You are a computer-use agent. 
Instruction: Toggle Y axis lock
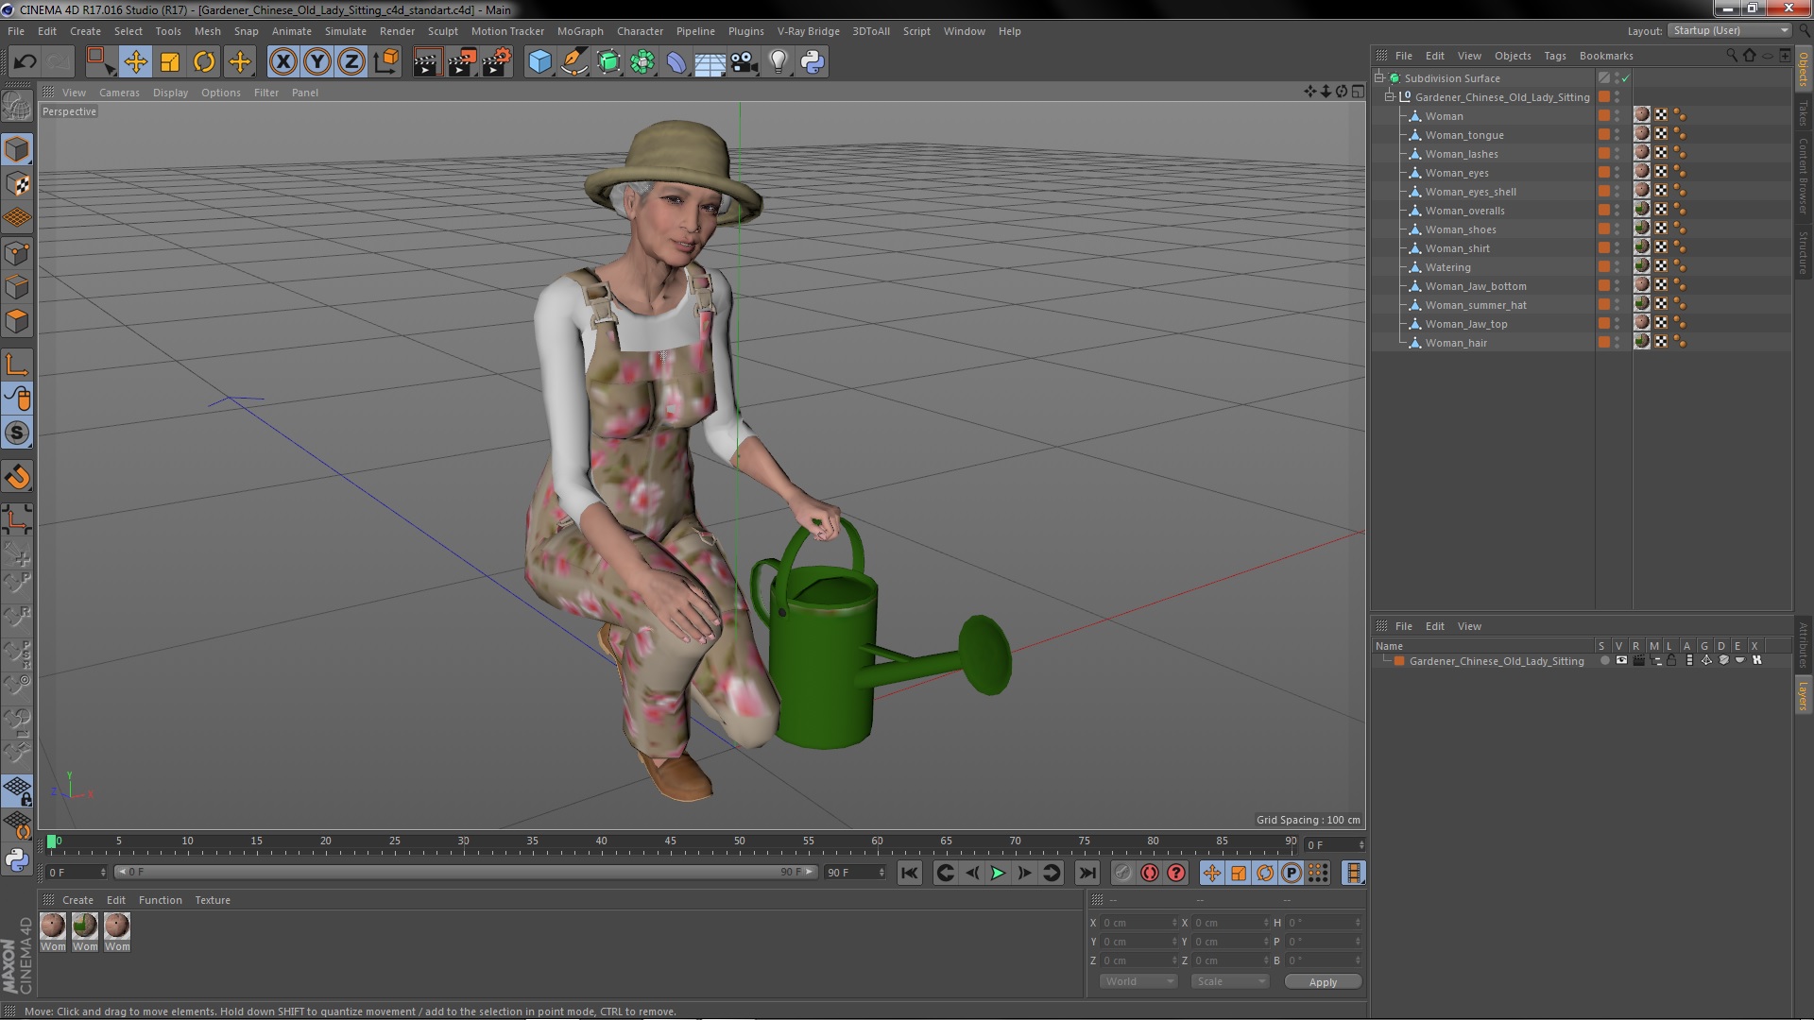click(x=317, y=62)
